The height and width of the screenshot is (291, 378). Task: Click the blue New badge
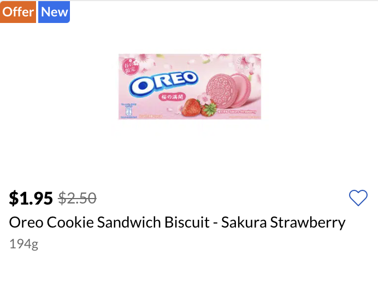tap(55, 12)
